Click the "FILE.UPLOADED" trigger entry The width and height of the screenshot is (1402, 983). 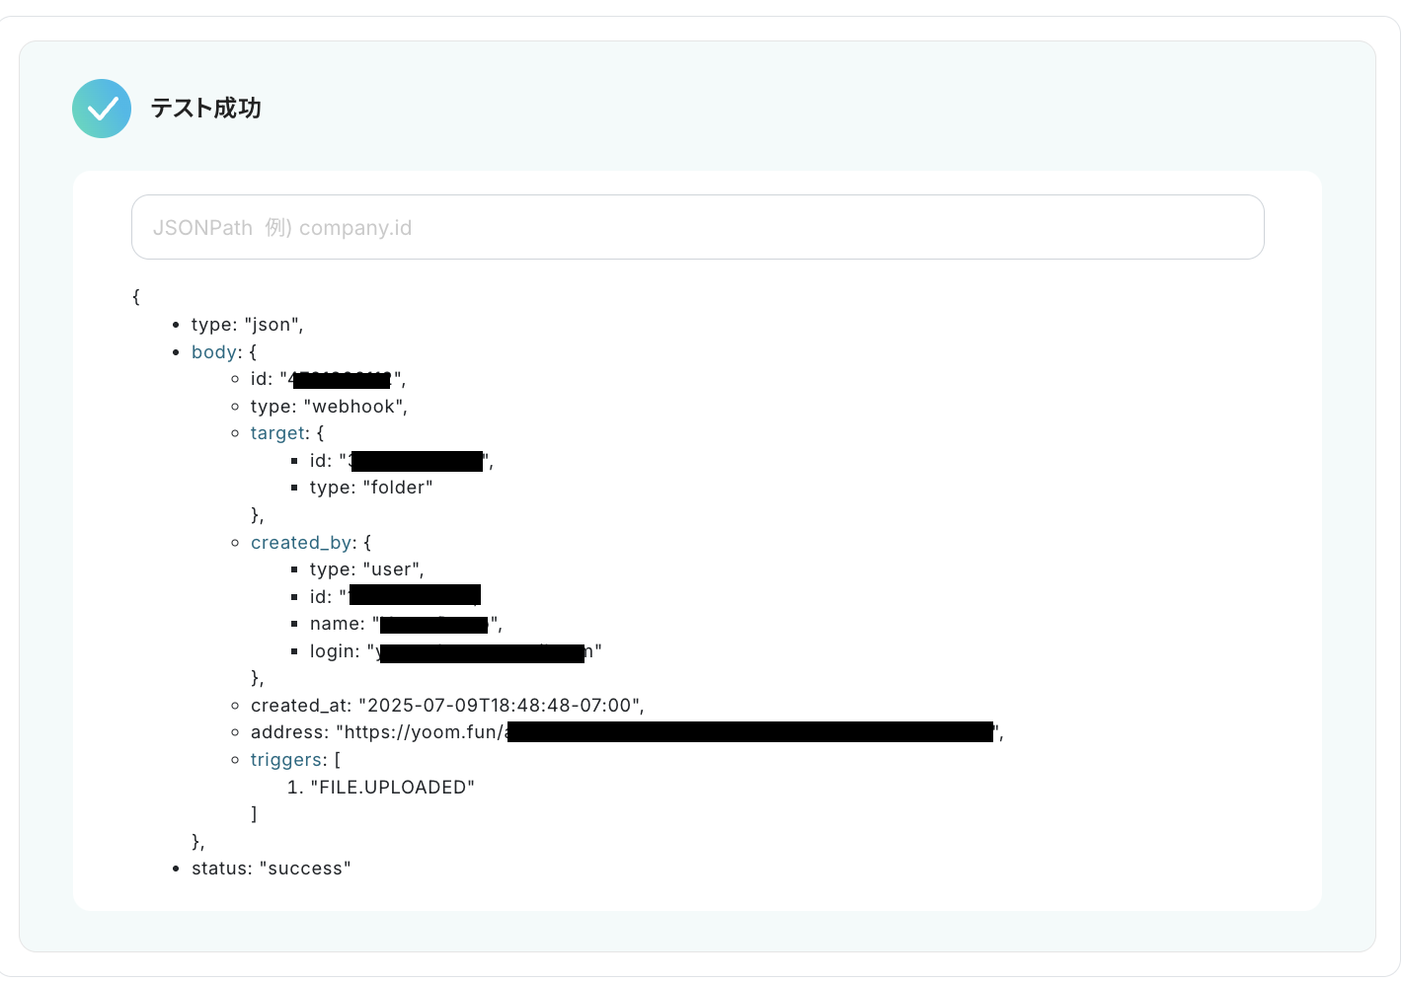point(392,788)
